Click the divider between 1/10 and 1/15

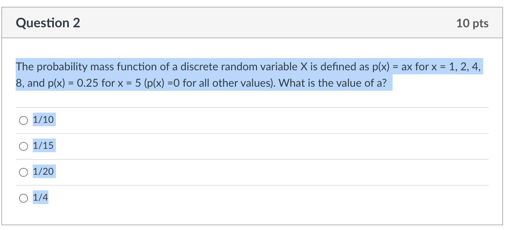(x=252, y=133)
